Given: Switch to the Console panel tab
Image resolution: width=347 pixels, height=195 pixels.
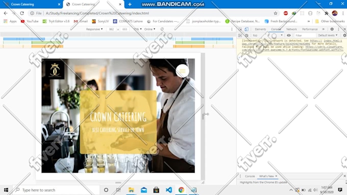Looking at the screenshot, I should 276,29.
